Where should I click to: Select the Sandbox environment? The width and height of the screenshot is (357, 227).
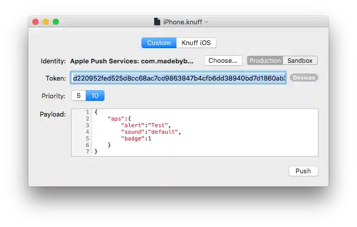300,61
